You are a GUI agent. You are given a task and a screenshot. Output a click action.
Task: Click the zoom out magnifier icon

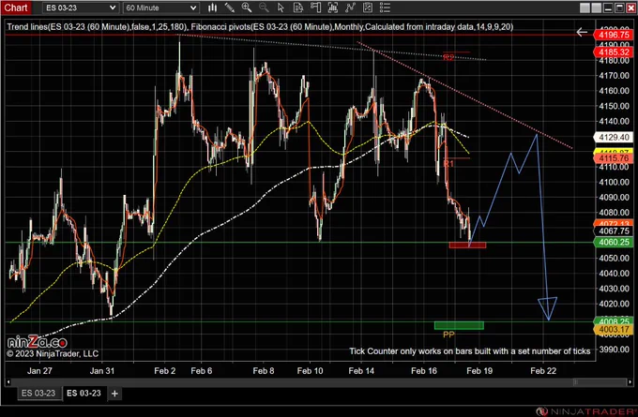[264, 7]
